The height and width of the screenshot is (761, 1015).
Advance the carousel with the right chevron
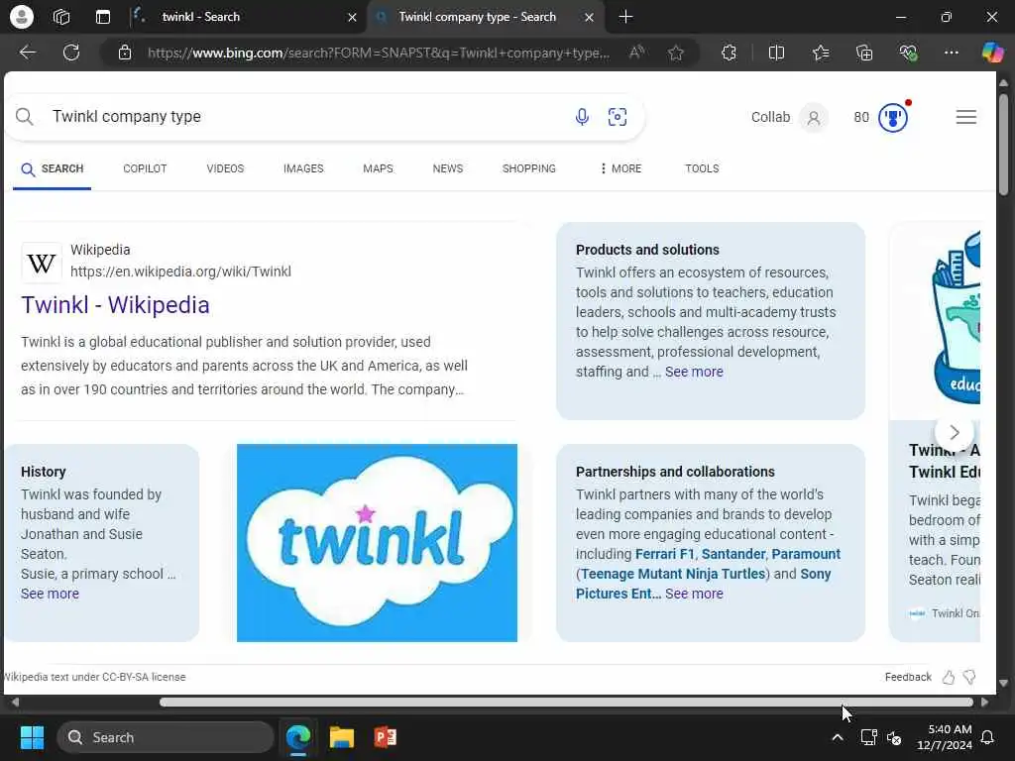[955, 432]
